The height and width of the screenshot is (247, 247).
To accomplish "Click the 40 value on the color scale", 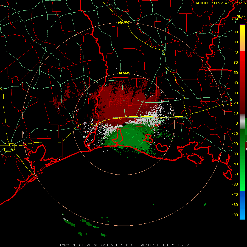I will coord(236,83).
